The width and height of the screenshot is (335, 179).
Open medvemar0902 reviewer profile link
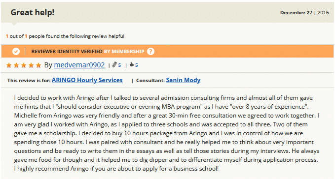click(79, 65)
